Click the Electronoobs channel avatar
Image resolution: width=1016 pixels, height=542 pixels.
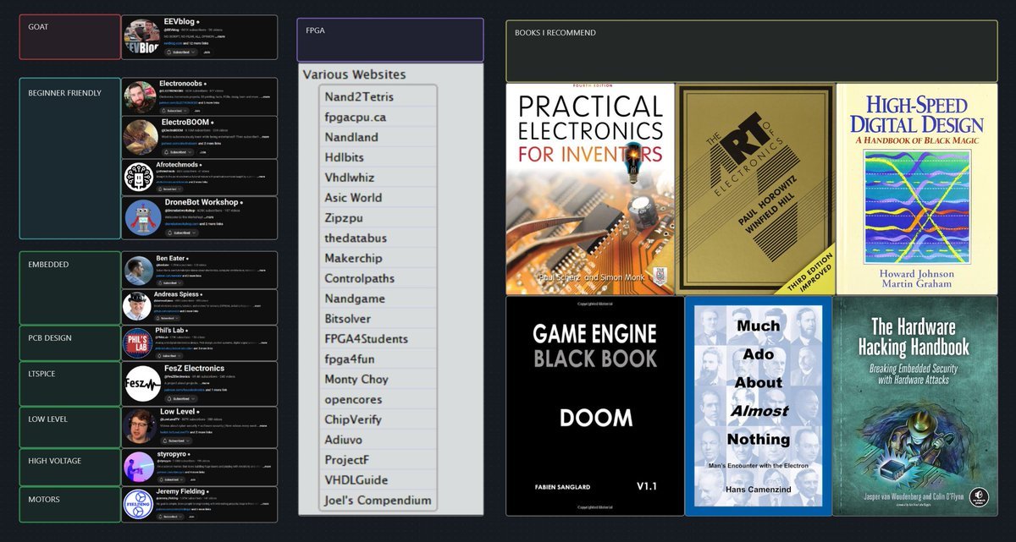click(x=140, y=98)
